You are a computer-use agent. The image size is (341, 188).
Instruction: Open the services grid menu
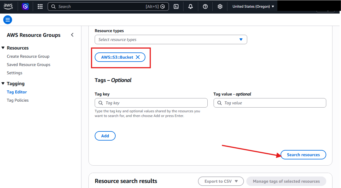coord(40,6)
